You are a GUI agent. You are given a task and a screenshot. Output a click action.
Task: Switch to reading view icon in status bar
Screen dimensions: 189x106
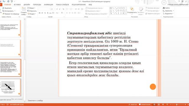point(163,105)
